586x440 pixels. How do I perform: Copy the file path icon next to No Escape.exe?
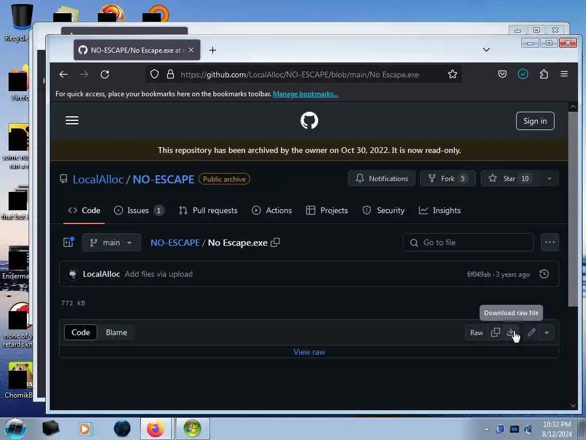[275, 242]
